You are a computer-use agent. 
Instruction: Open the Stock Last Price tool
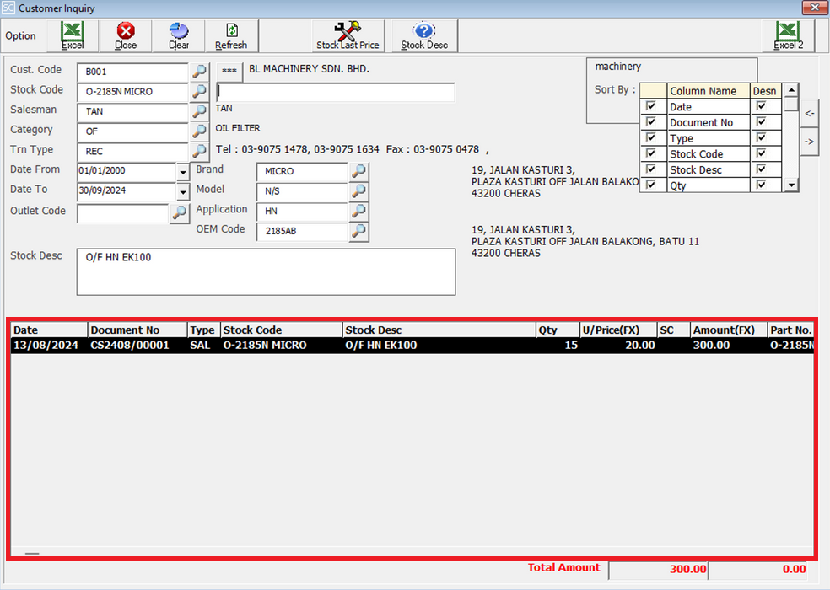coord(348,35)
